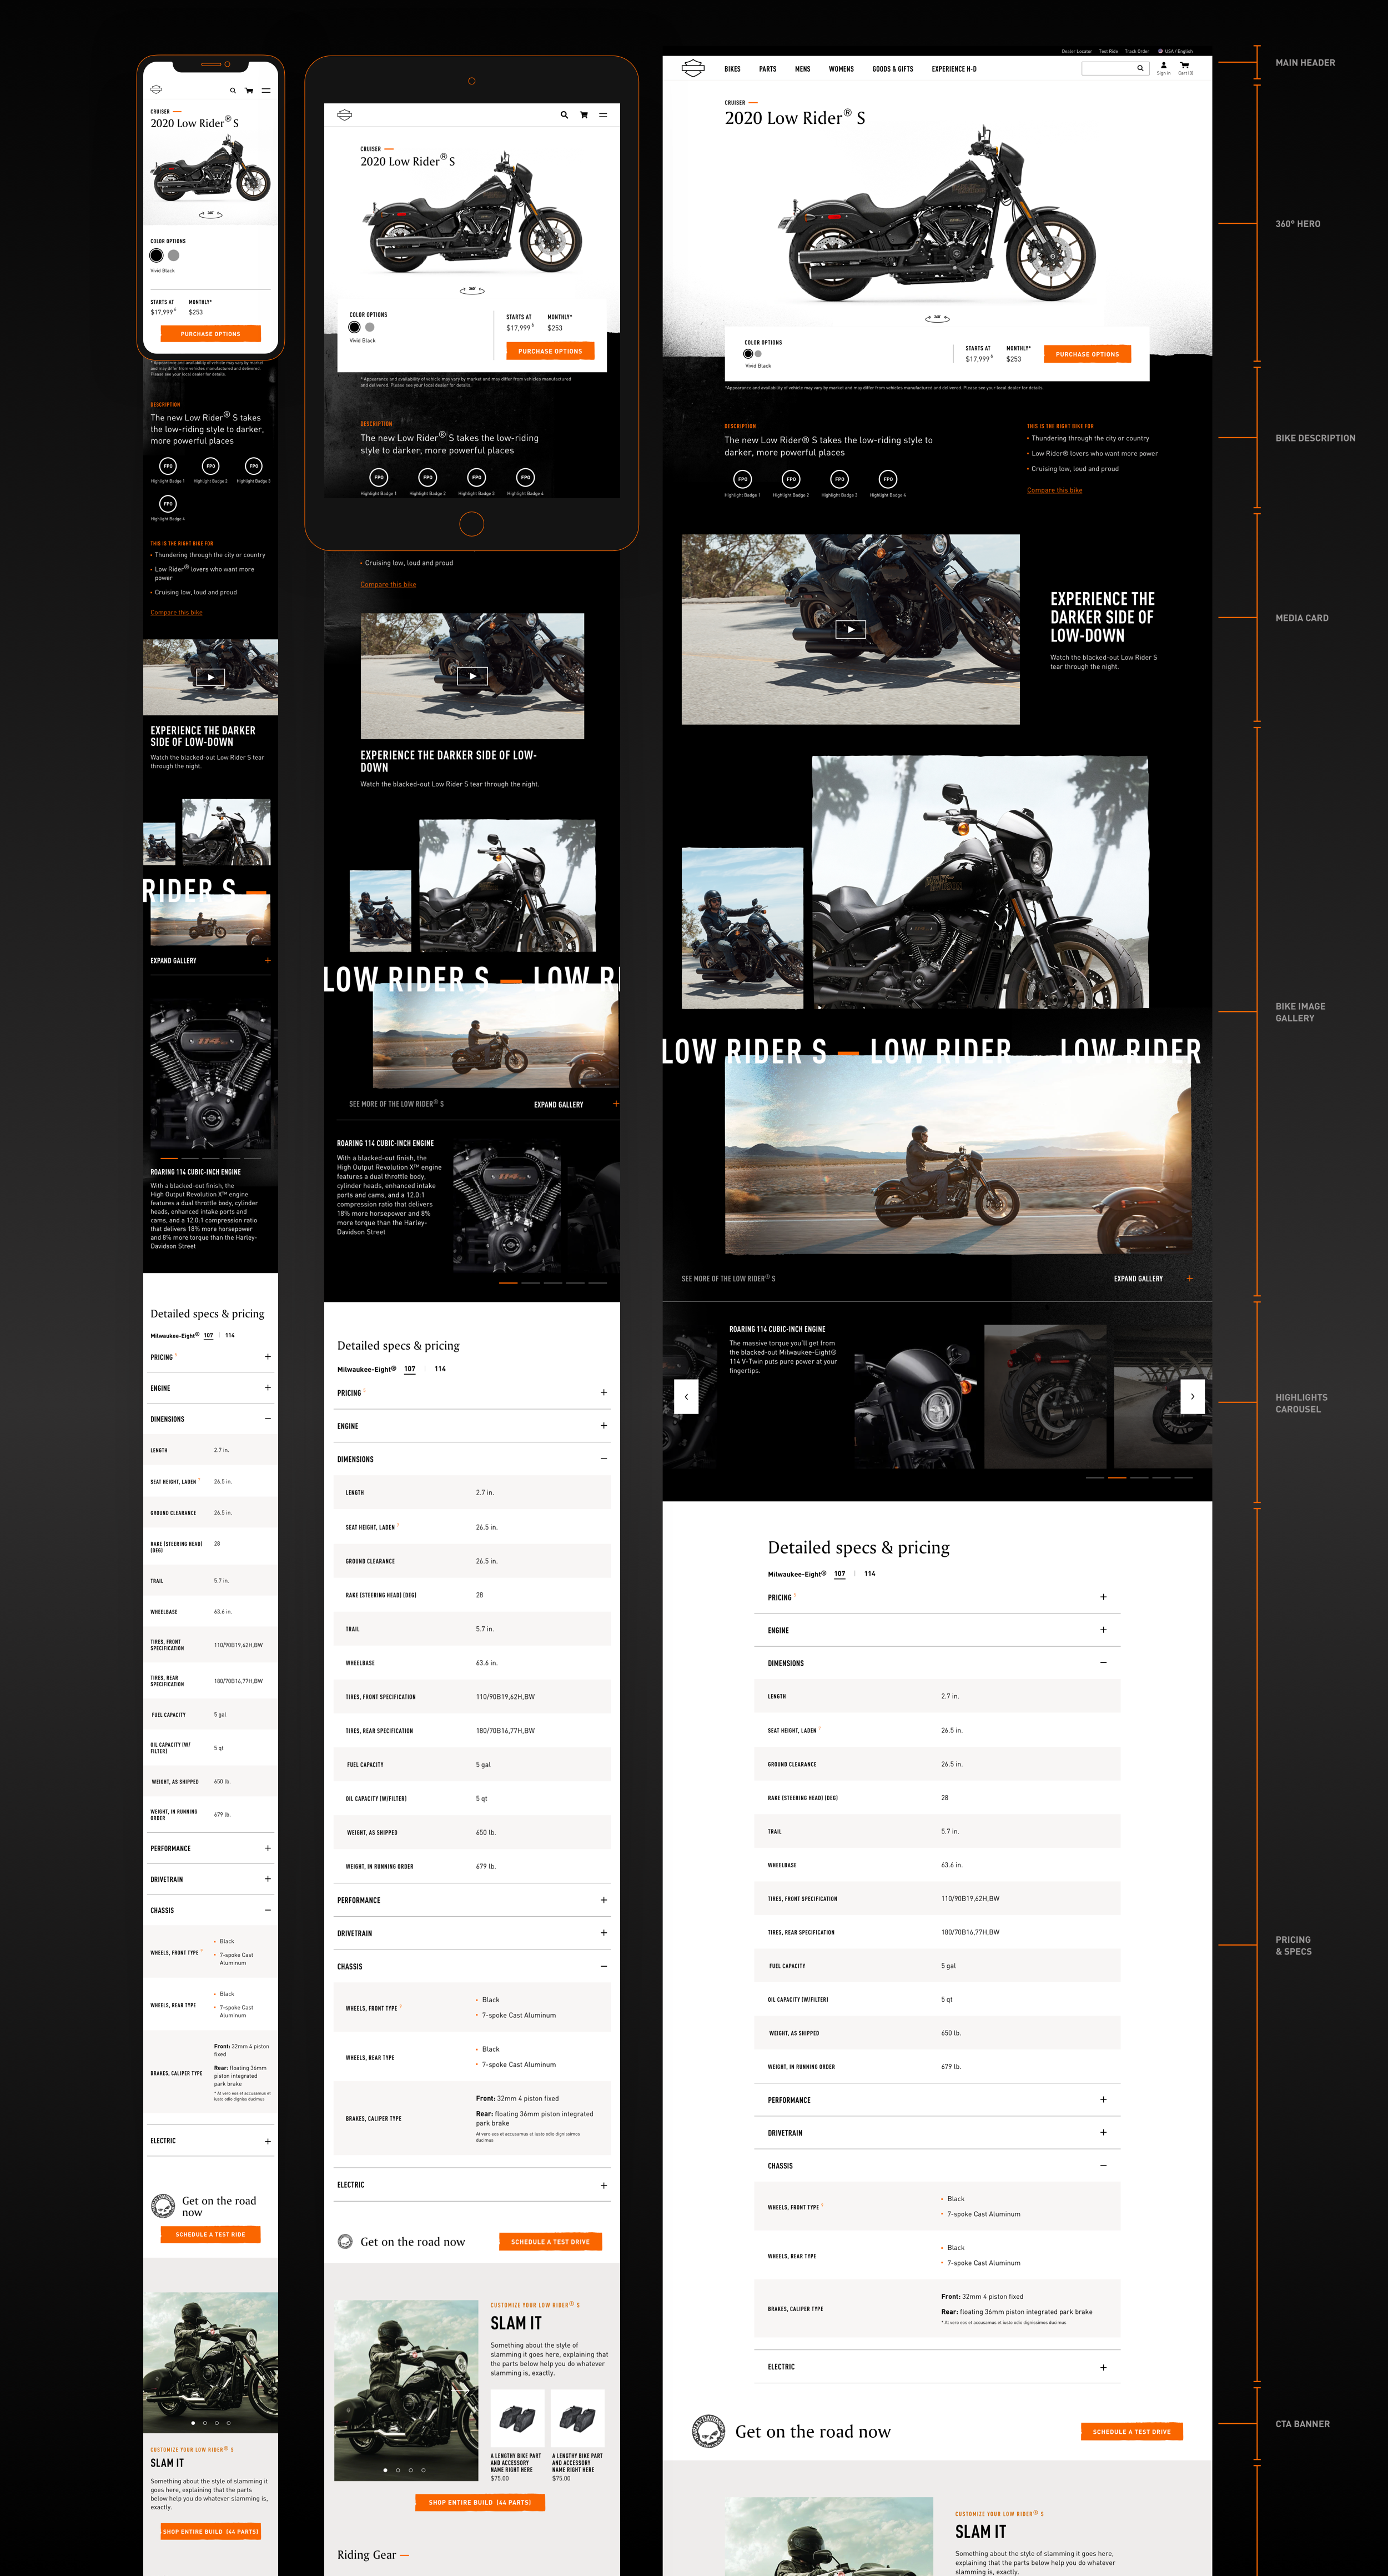
Task: Click 360 rotate icon under desktop hero bike
Action: coord(937,318)
